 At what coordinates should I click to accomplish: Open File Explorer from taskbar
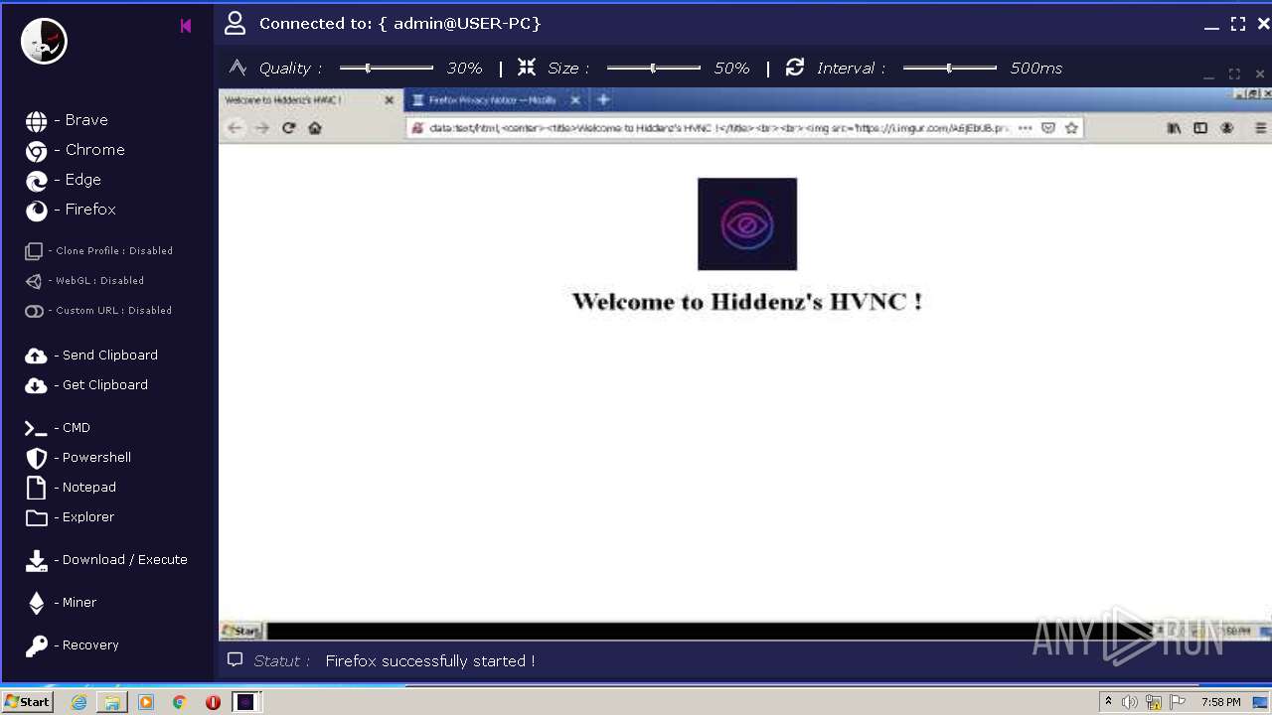(x=112, y=702)
